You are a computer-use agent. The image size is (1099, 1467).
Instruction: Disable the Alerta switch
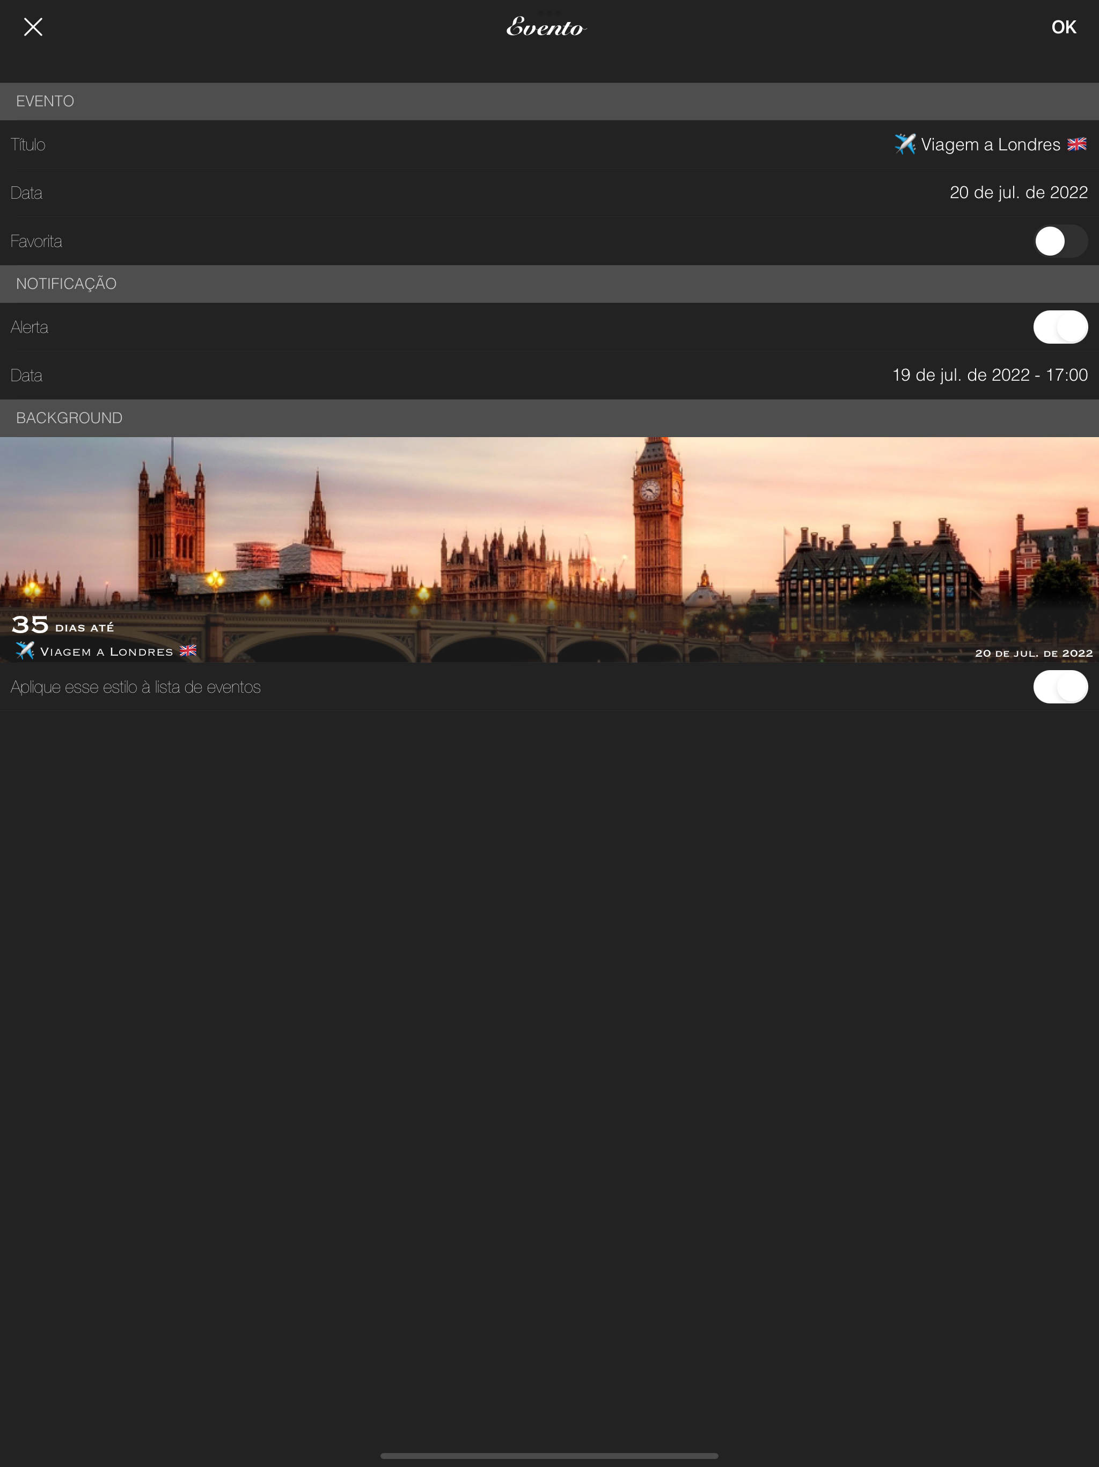1060,327
